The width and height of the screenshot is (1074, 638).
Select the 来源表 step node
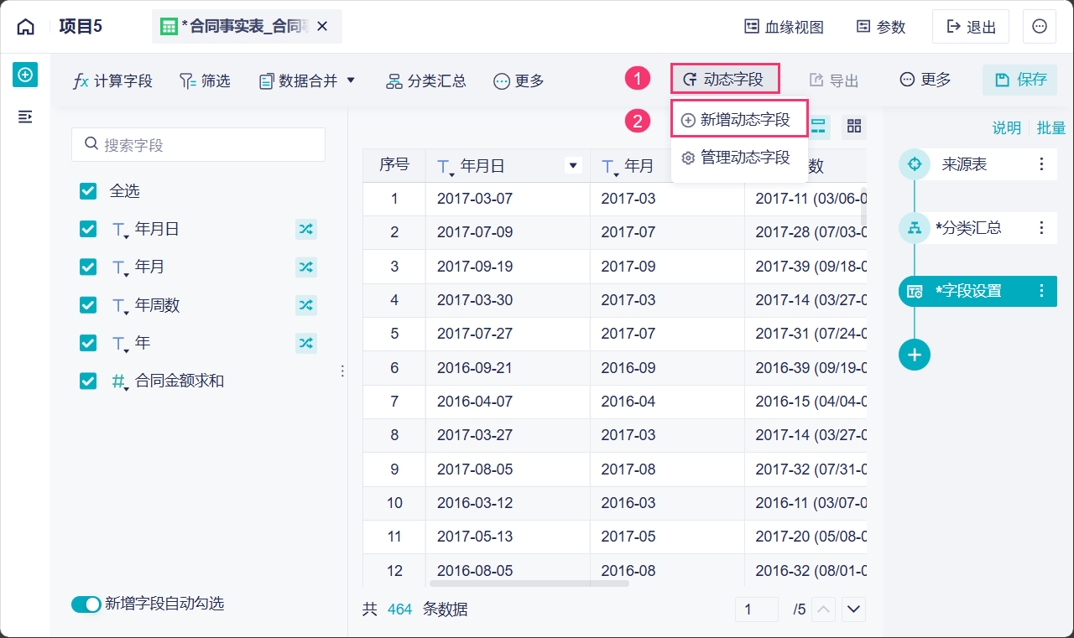coord(978,164)
